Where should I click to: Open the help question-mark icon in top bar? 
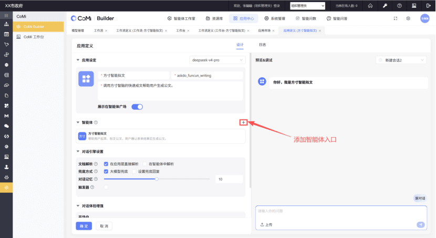(399, 6)
